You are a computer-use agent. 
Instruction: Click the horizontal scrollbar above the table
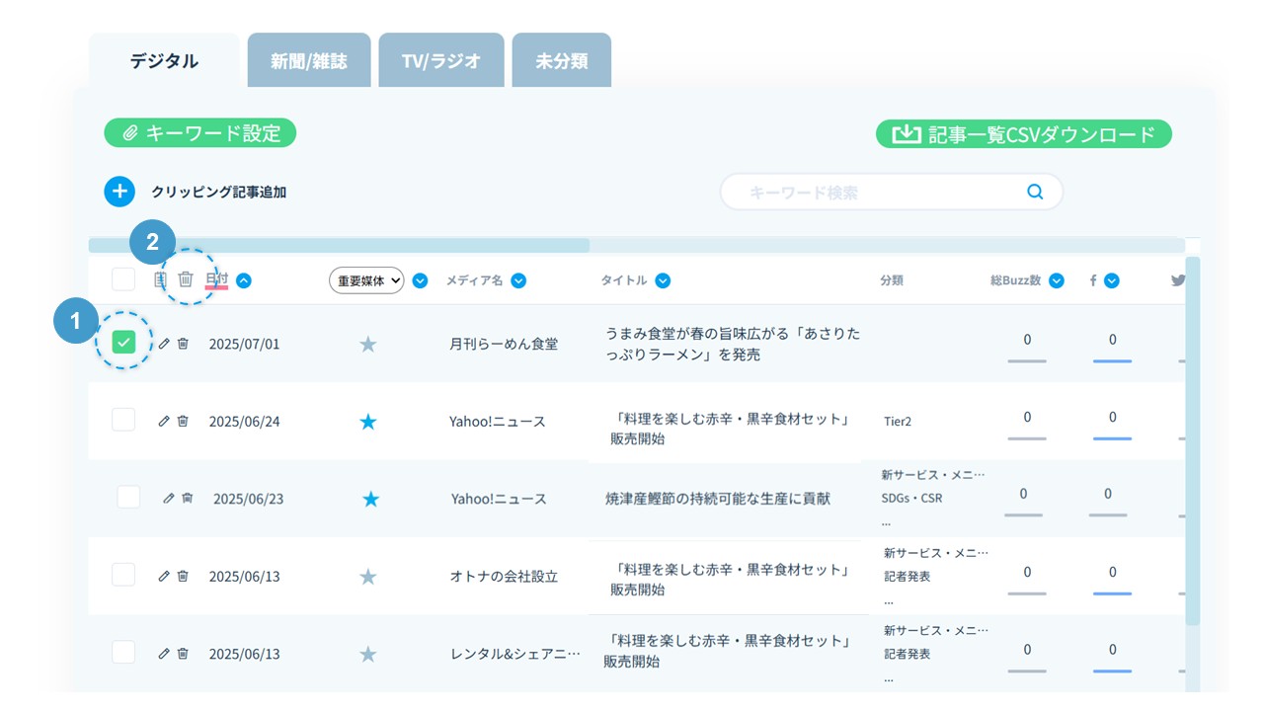(339, 245)
